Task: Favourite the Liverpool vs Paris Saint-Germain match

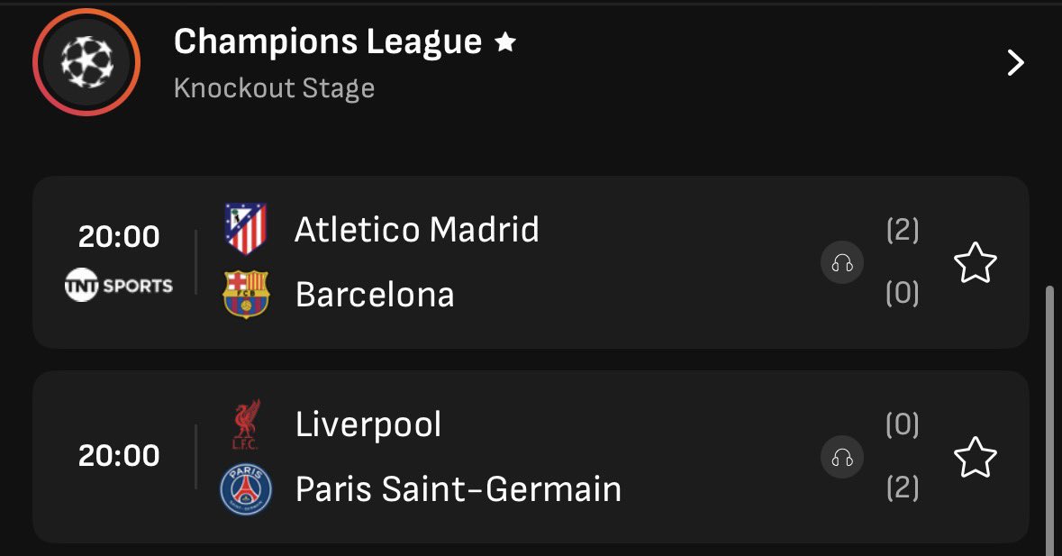Action: coord(976,457)
